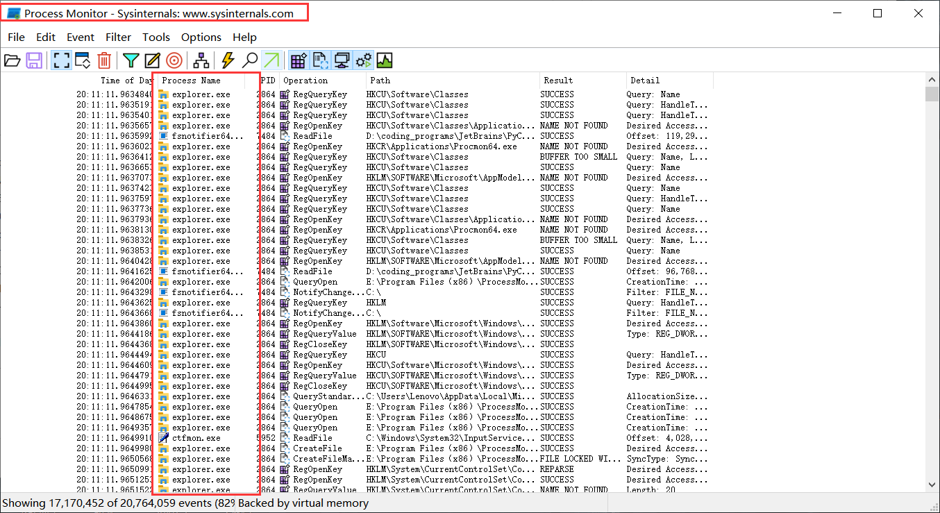Click the Detail column header

point(669,81)
